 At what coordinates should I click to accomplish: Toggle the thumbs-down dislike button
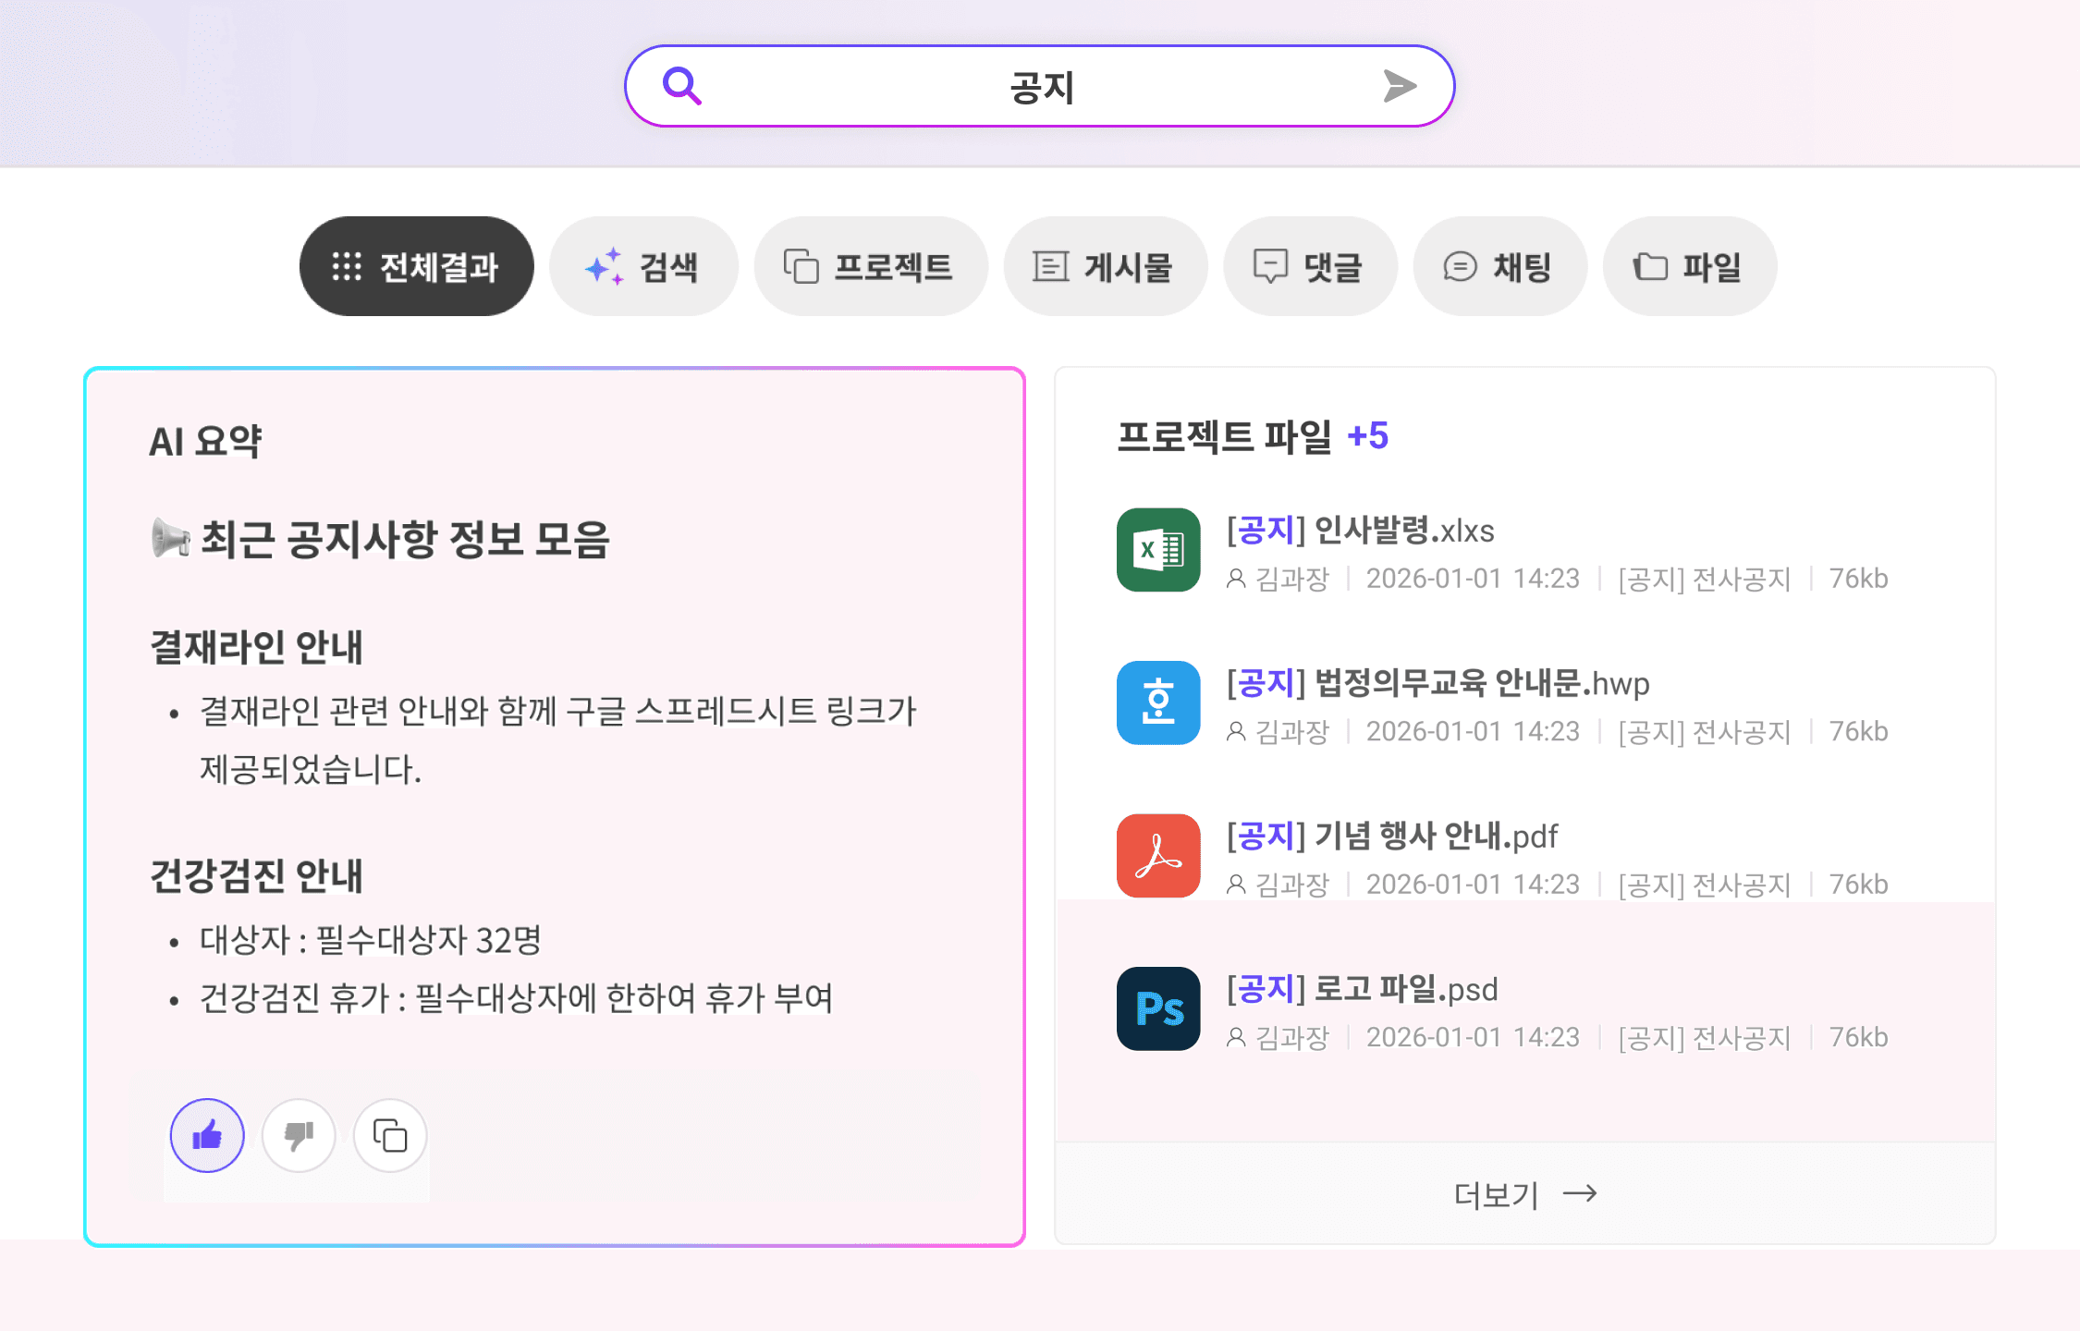[299, 1135]
